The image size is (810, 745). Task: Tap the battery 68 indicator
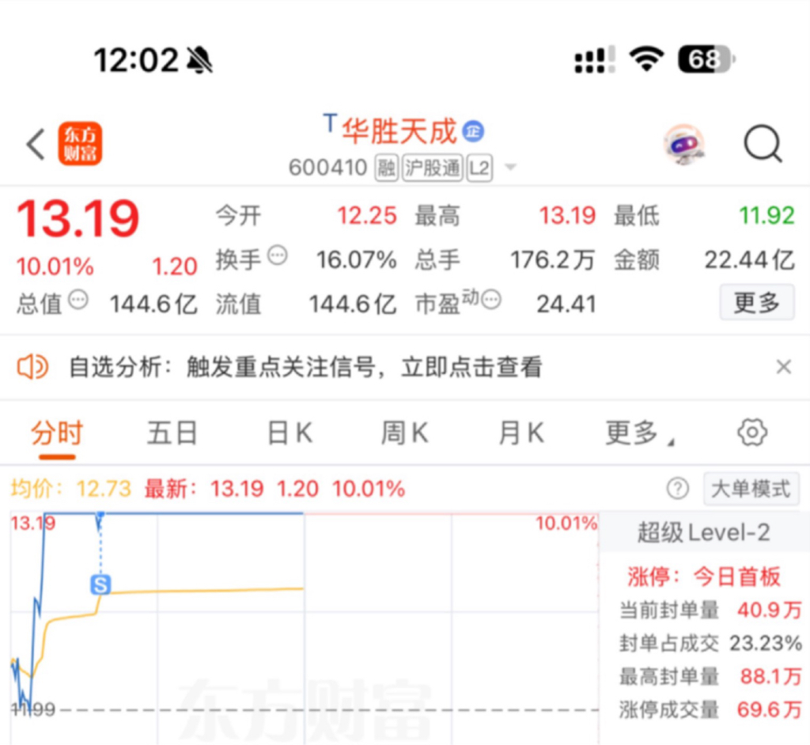pos(706,59)
